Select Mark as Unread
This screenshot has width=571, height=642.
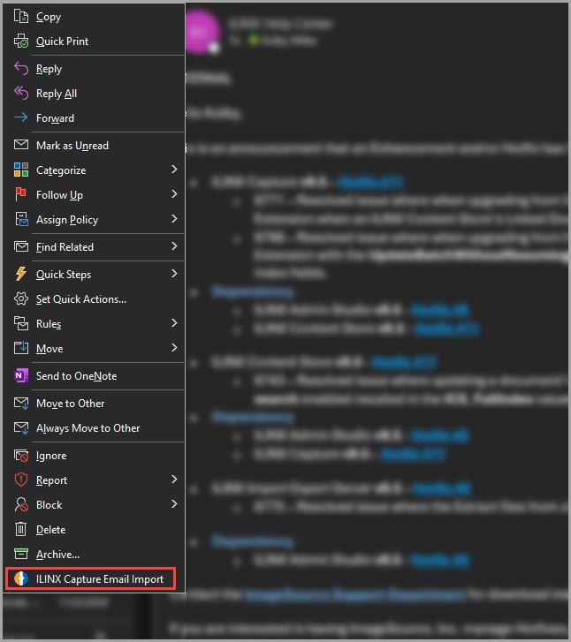click(72, 146)
